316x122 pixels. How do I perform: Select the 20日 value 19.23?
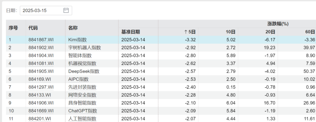point(270,48)
